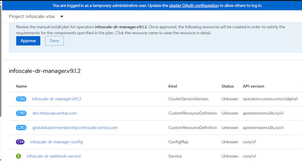The image size is (302, 161).
Task: Click the S badge beside infoscale-dr-webhook-service
Action: pyautogui.click(x=18, y=156)
